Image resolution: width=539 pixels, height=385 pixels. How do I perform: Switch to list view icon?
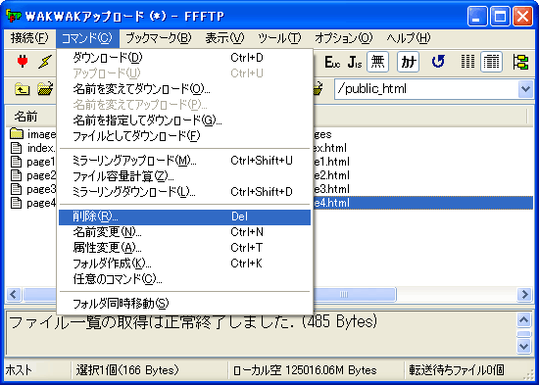click(467, 62)
